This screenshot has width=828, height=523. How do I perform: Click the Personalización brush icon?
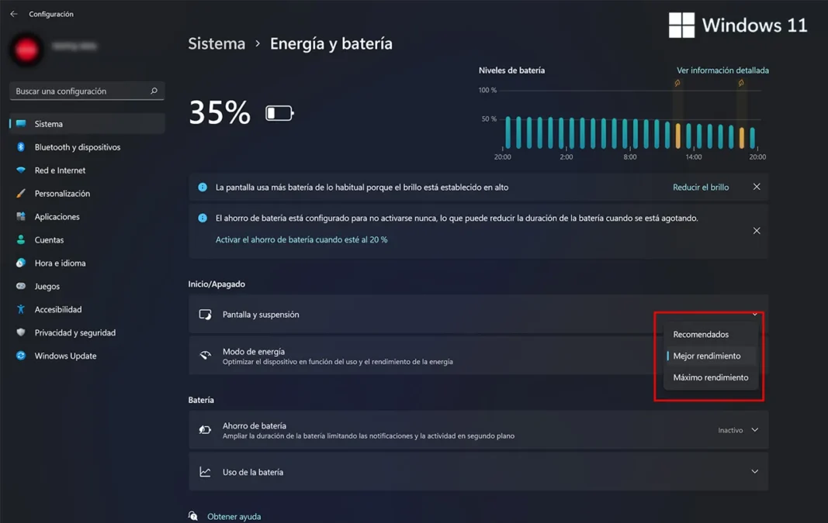point(20,193)
